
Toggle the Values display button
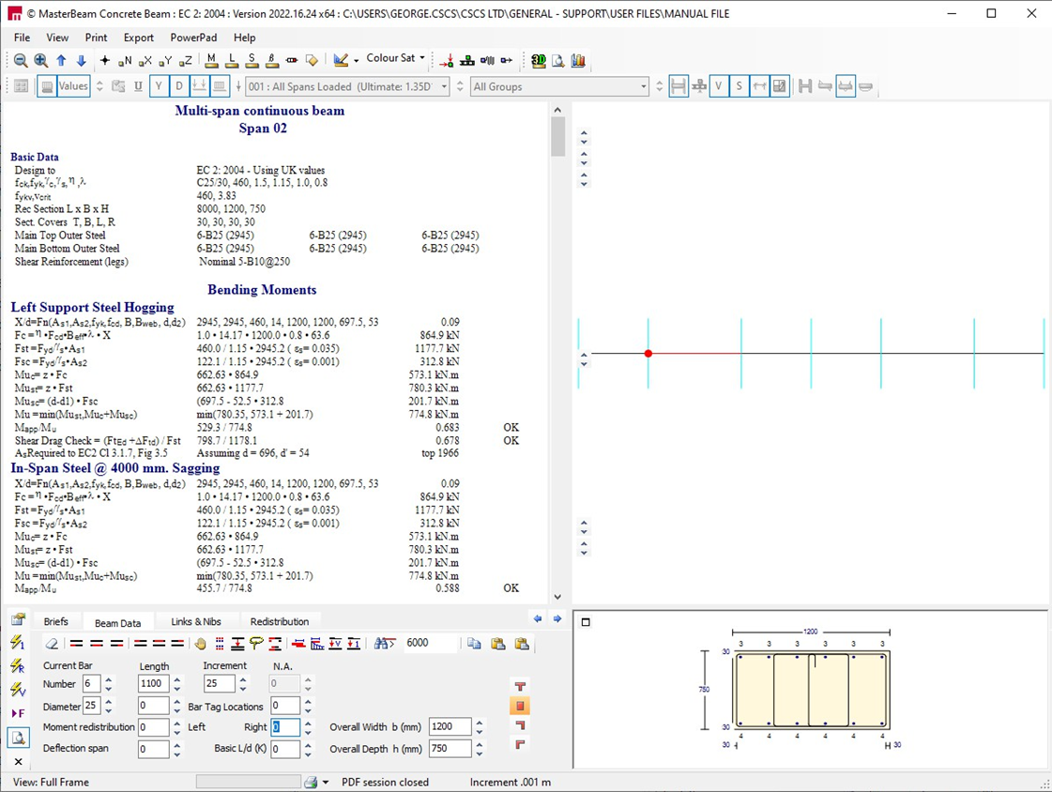point(72,85)
